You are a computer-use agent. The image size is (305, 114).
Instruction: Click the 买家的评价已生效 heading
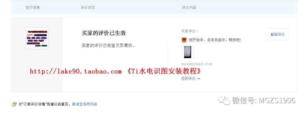104,33
